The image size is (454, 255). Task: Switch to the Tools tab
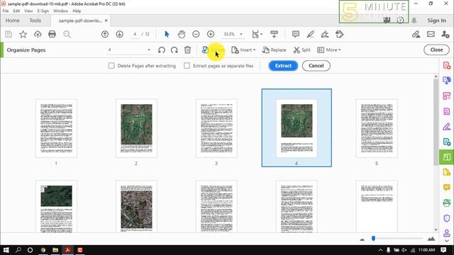pos(35,21)
